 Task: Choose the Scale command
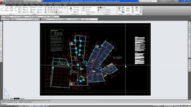click(33, 12)
